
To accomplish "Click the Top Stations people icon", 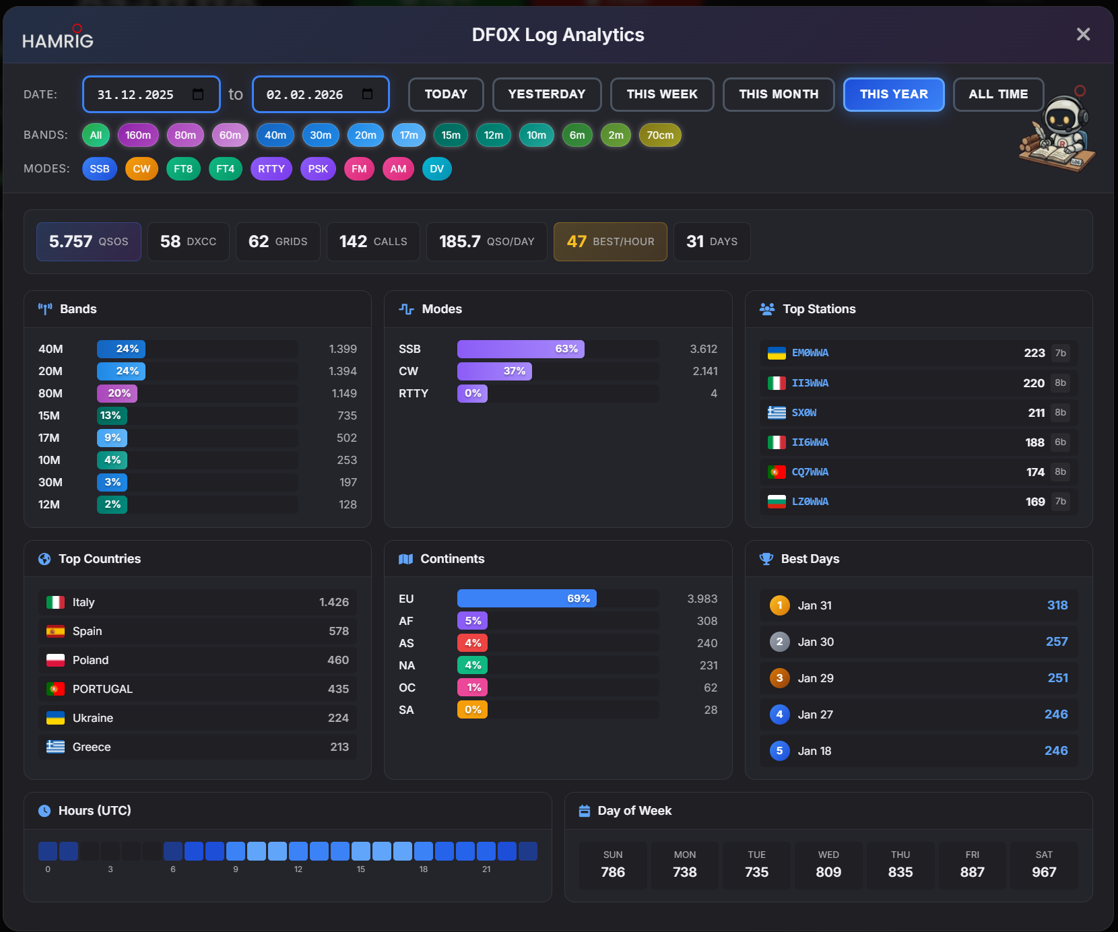I will tap(766, 309).
